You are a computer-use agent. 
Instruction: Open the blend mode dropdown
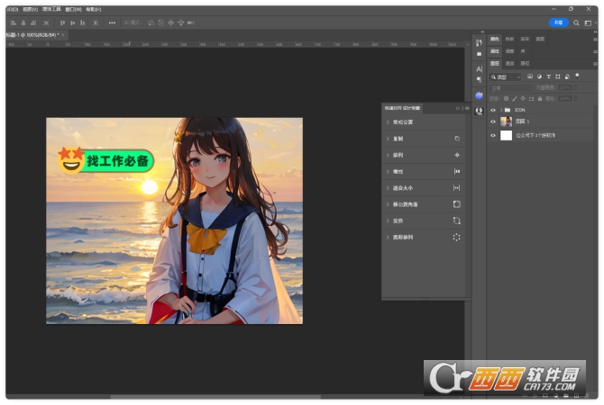511,88
